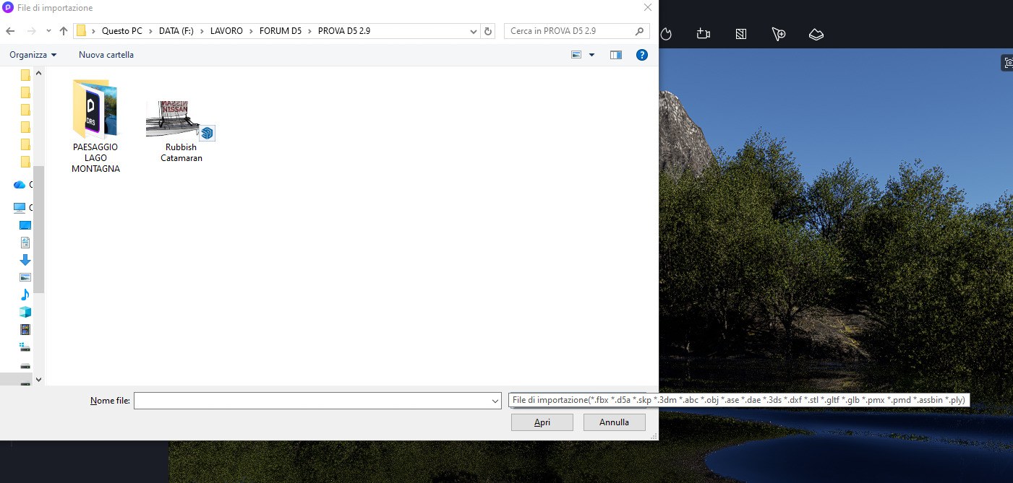The height and width of the screenshot is (483, 1013).
Task: Expand the view options dropdown arrow
Action: point(592,55)
